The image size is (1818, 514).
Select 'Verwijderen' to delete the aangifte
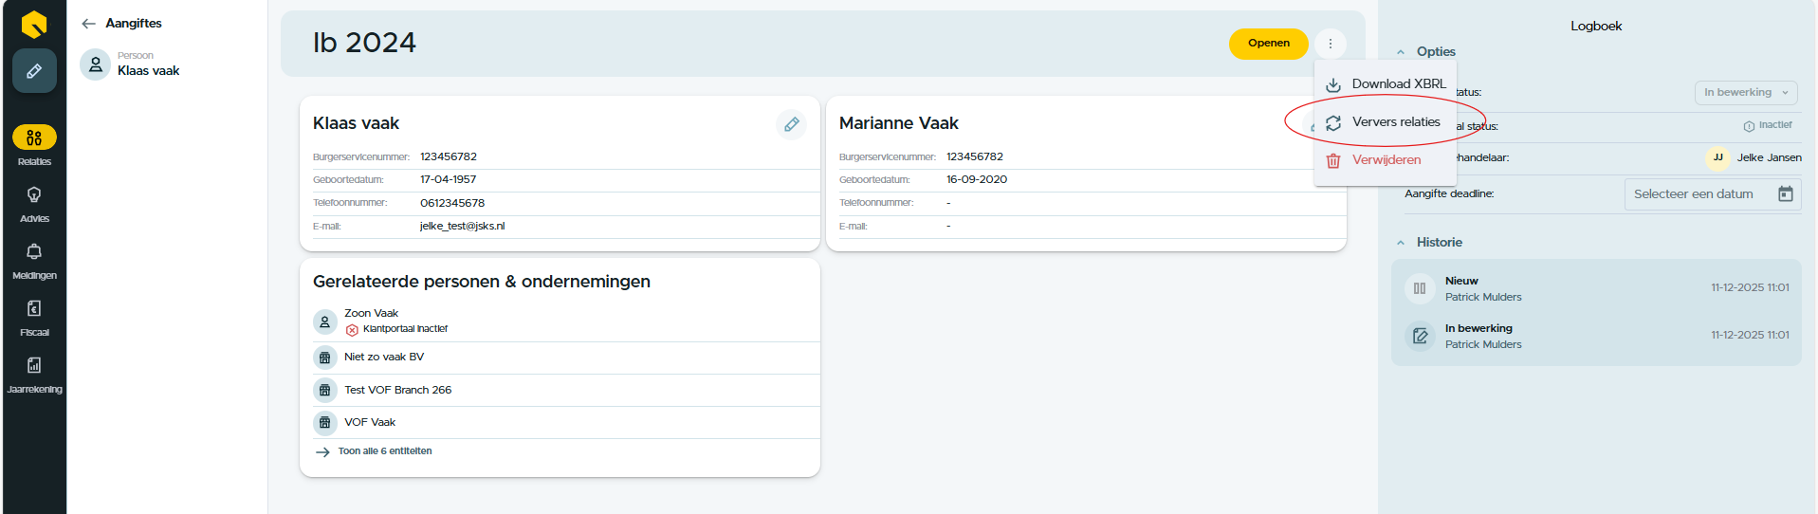(1386, 160)
